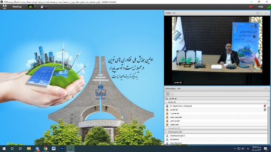Check the green connection status bars
The width and height of the screenshot is (271, 152).
point(269,7)
